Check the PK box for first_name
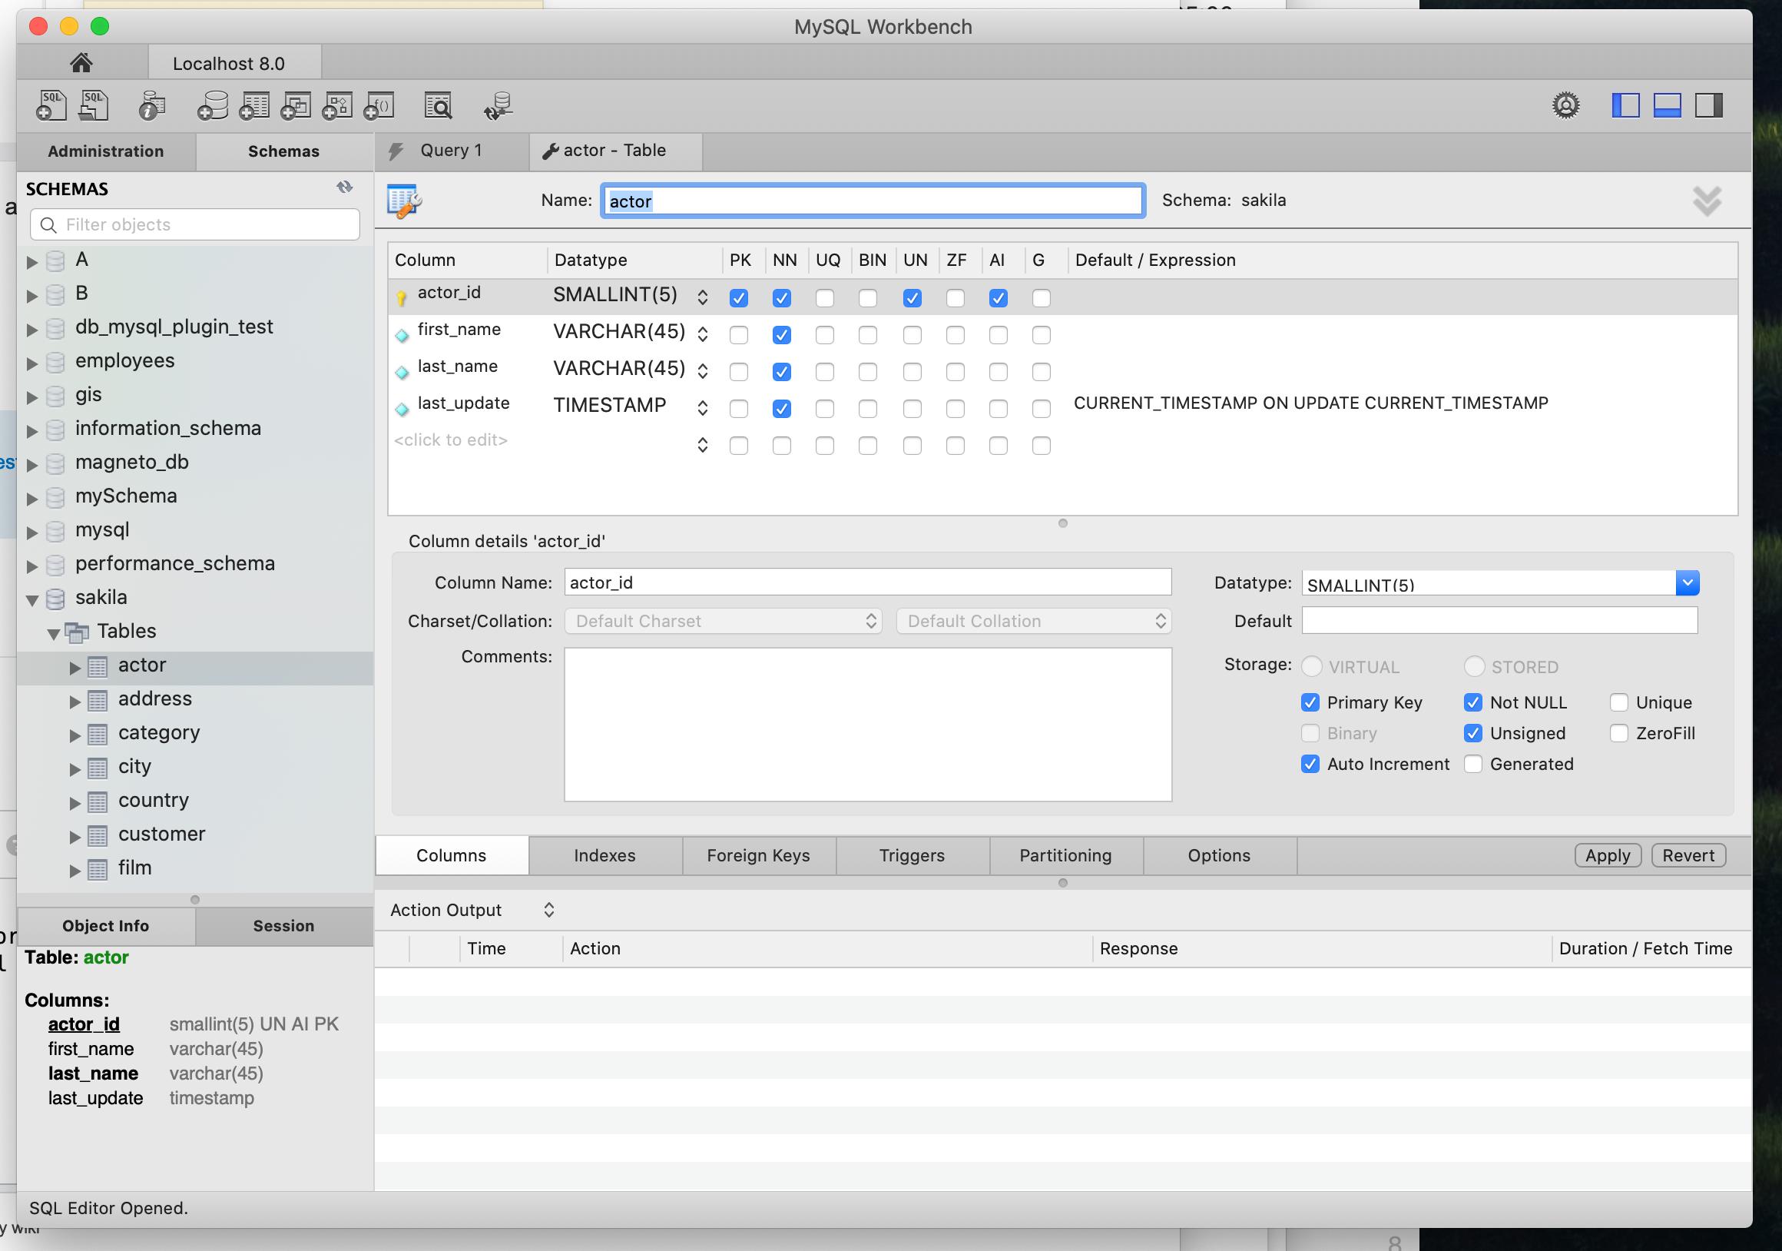The image size is (1782, 1251). [739, 336]
